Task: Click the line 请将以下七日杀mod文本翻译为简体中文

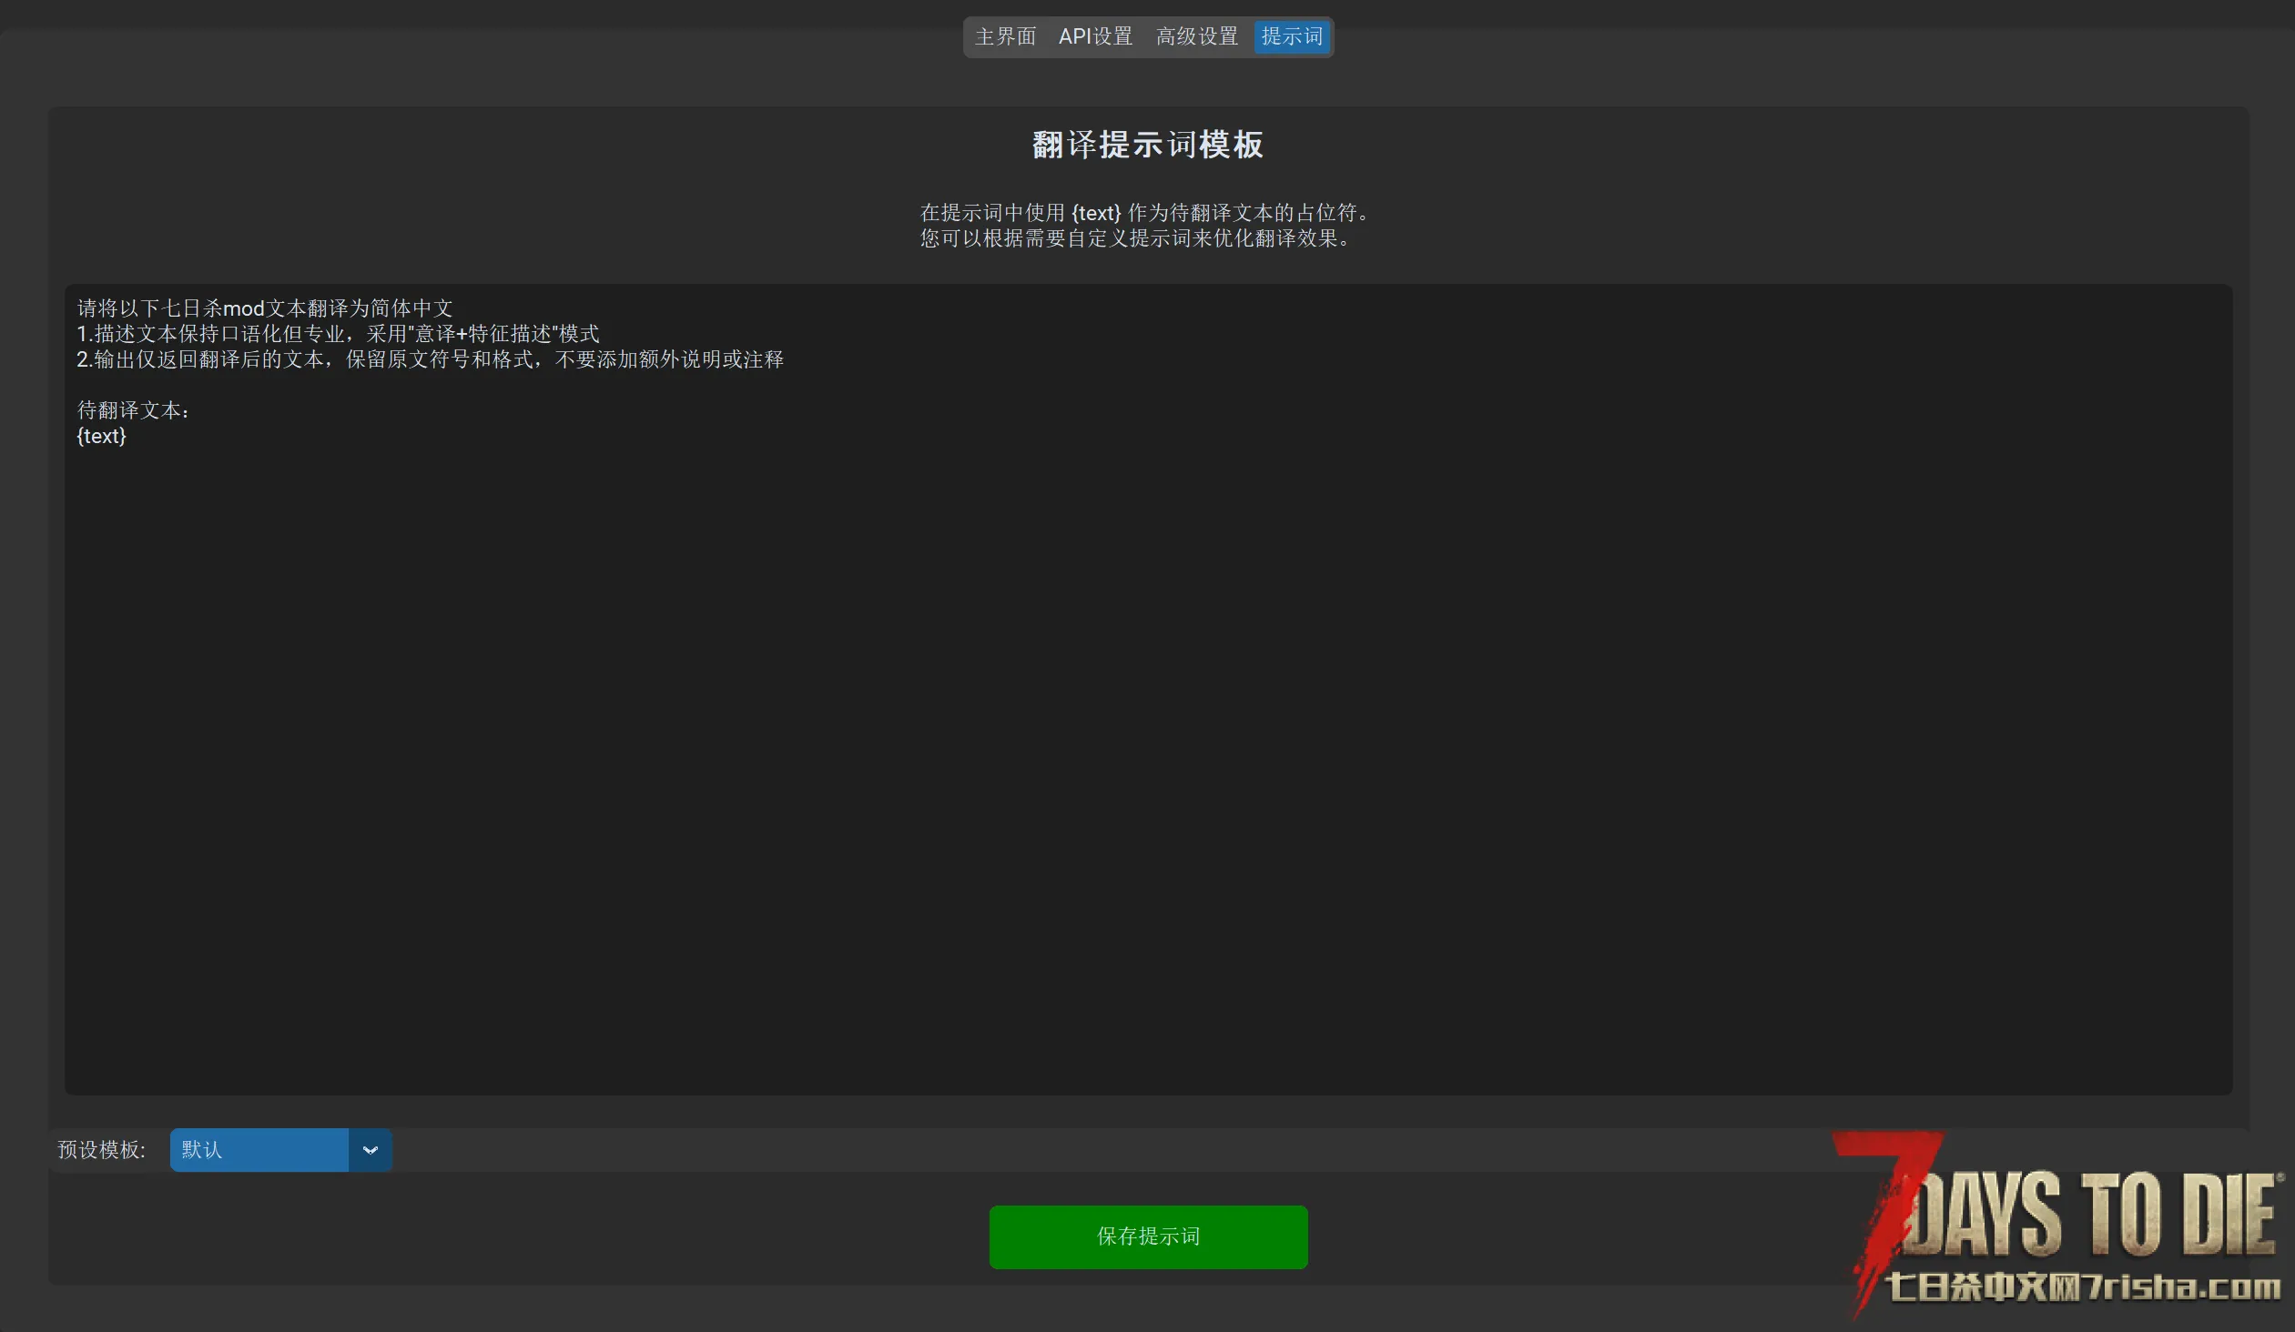Action: click(x=265, y=308)
